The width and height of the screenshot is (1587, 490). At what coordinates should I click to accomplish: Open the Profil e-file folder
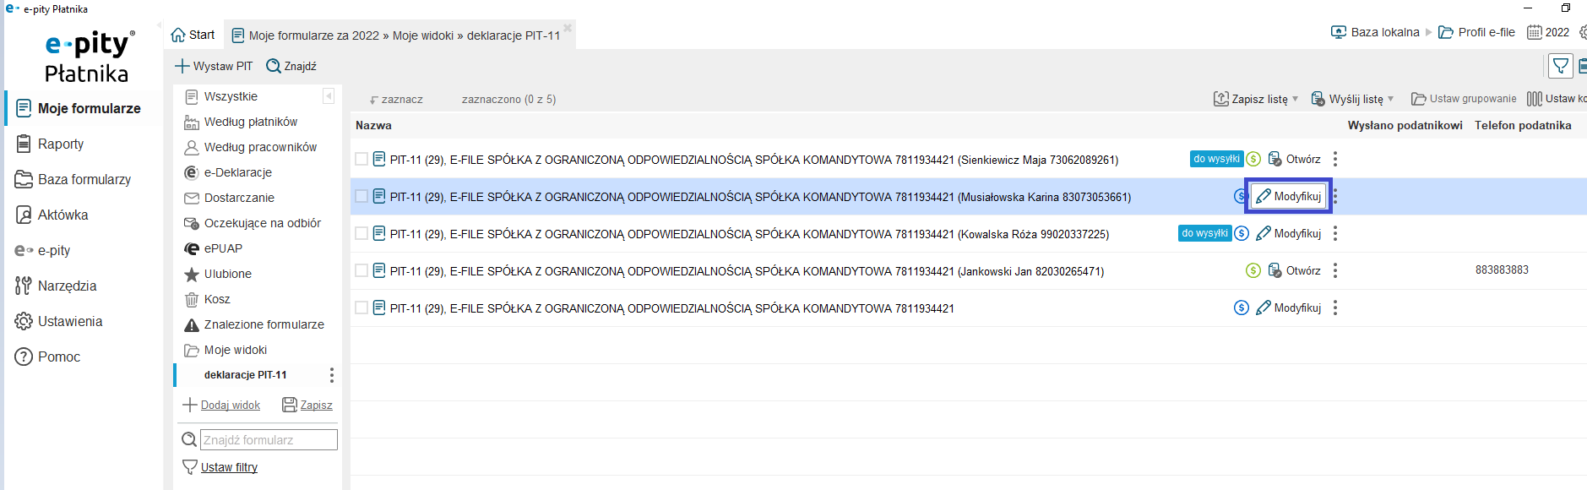pos(1476,32)
